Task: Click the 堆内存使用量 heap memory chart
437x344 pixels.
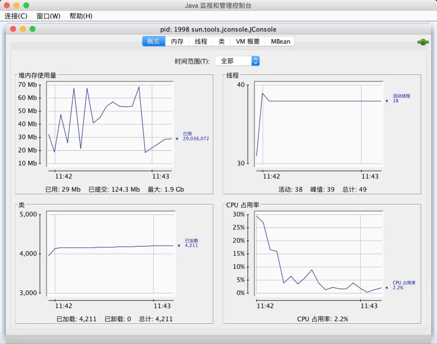Action: point(110,124)
